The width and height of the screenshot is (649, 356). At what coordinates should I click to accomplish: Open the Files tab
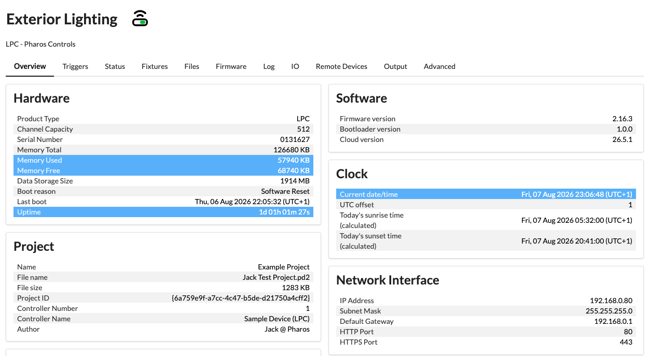[192, 66]
